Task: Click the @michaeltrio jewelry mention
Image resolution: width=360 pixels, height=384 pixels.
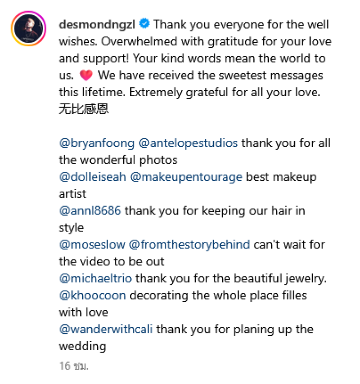Action: coord(95,278)
